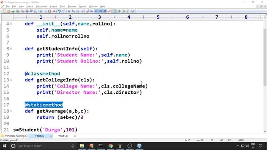Toggle the directory window panel icon
This screenshot has width=267, height=150.
[x=115, y=11]
